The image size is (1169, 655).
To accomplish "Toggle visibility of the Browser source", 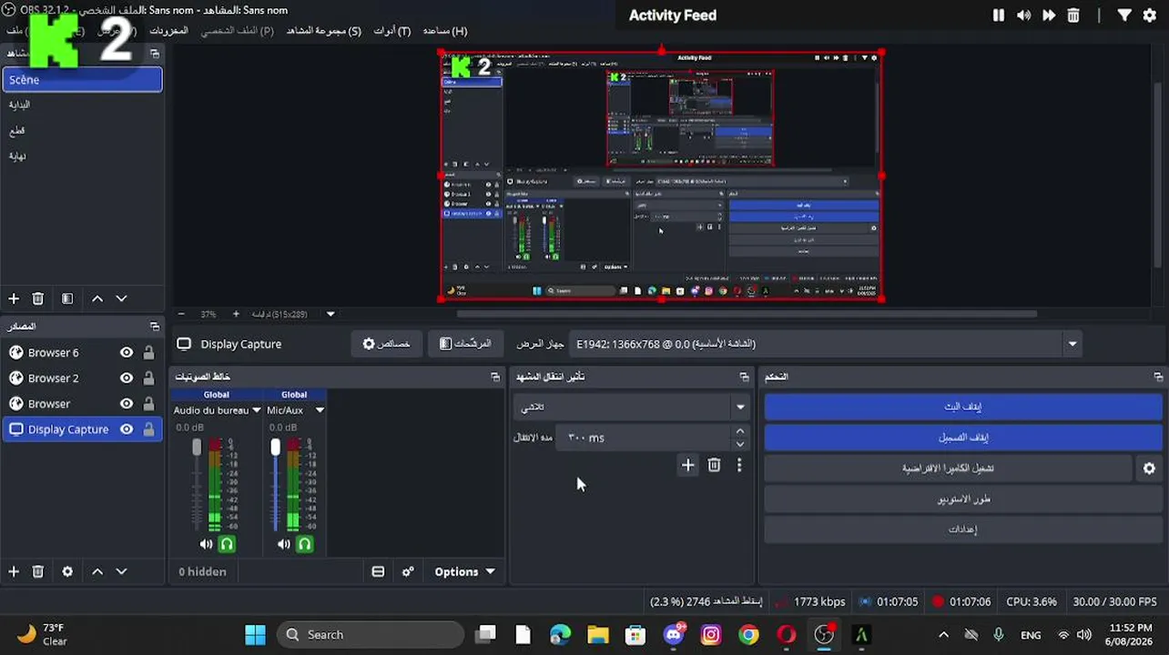I will [x=127, y=403].
